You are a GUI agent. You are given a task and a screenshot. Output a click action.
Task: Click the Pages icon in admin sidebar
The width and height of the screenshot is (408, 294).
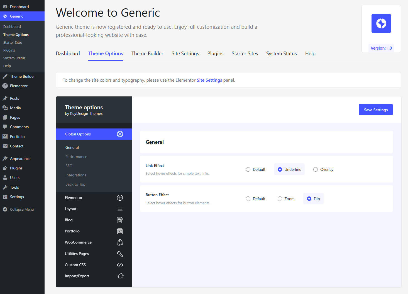[5, 117]
